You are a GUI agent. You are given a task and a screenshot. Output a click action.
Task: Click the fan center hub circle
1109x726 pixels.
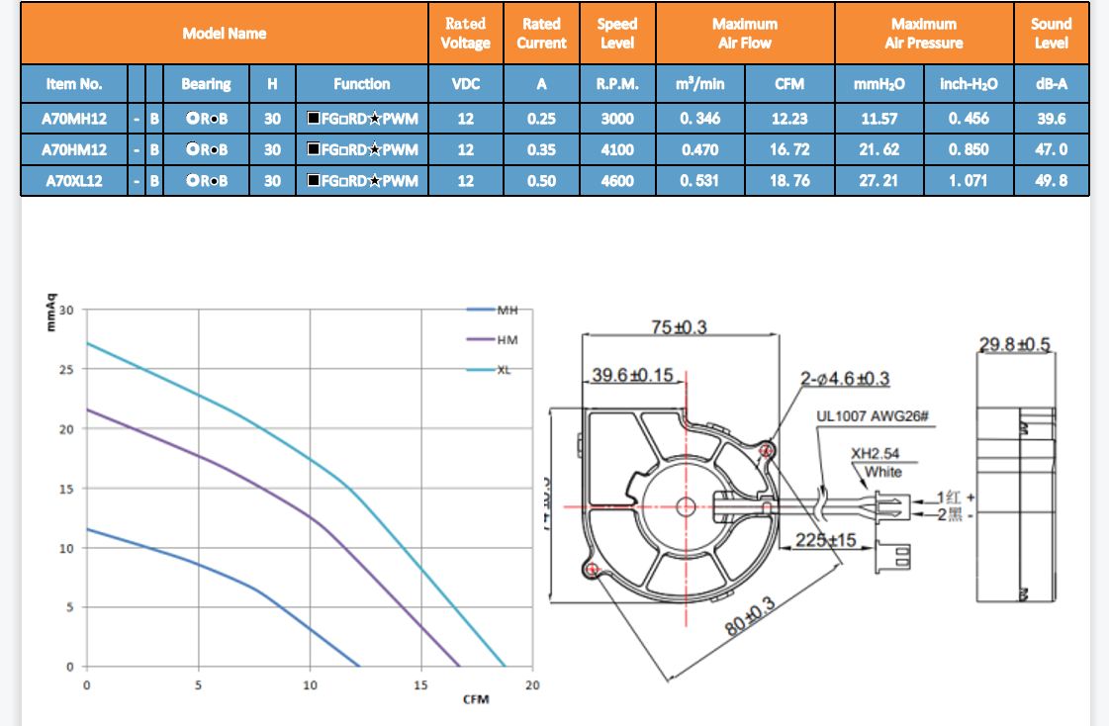[686, 506]
